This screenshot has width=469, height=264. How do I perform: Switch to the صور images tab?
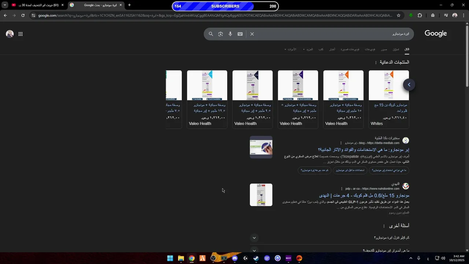(384, 49)
